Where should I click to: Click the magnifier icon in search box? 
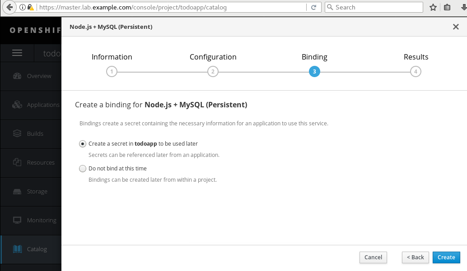click(x=330, y=7)
